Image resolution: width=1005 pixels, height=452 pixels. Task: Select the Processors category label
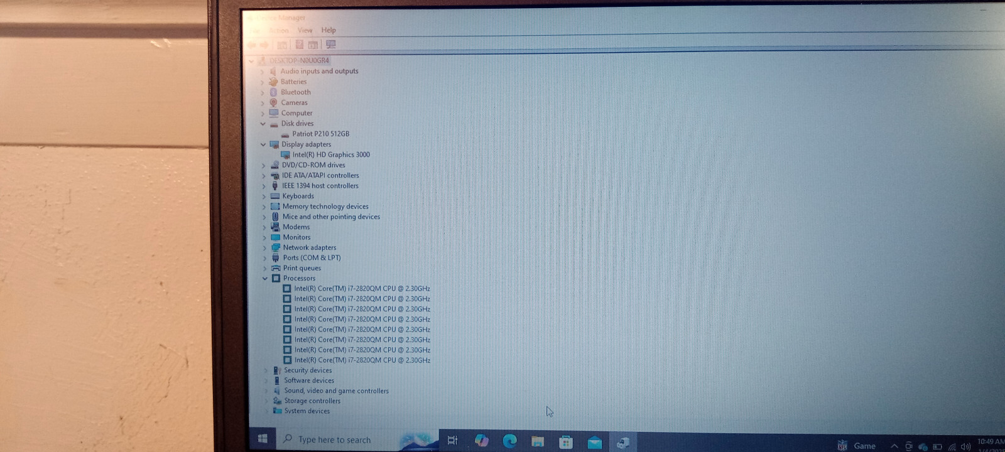pos(299,278)
